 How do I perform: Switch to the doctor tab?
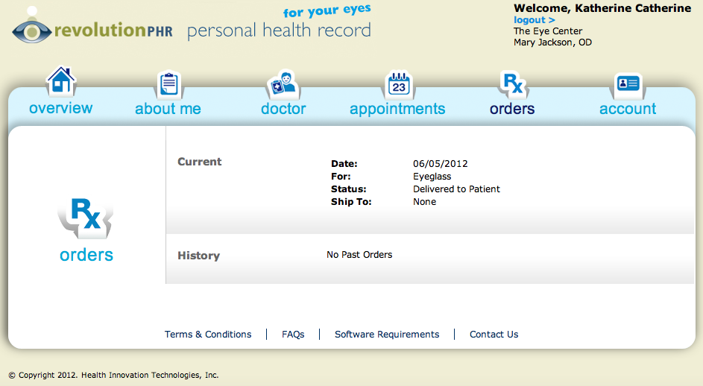pyautogui.click(x=283, y=109)
